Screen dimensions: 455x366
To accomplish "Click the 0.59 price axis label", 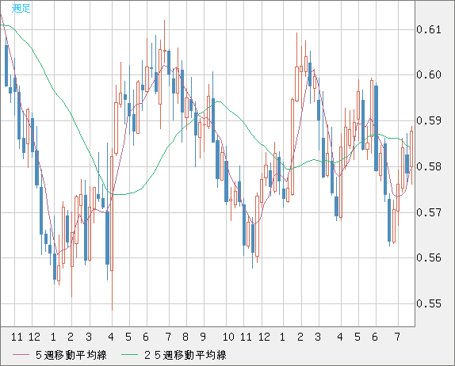I will point(429,120).
